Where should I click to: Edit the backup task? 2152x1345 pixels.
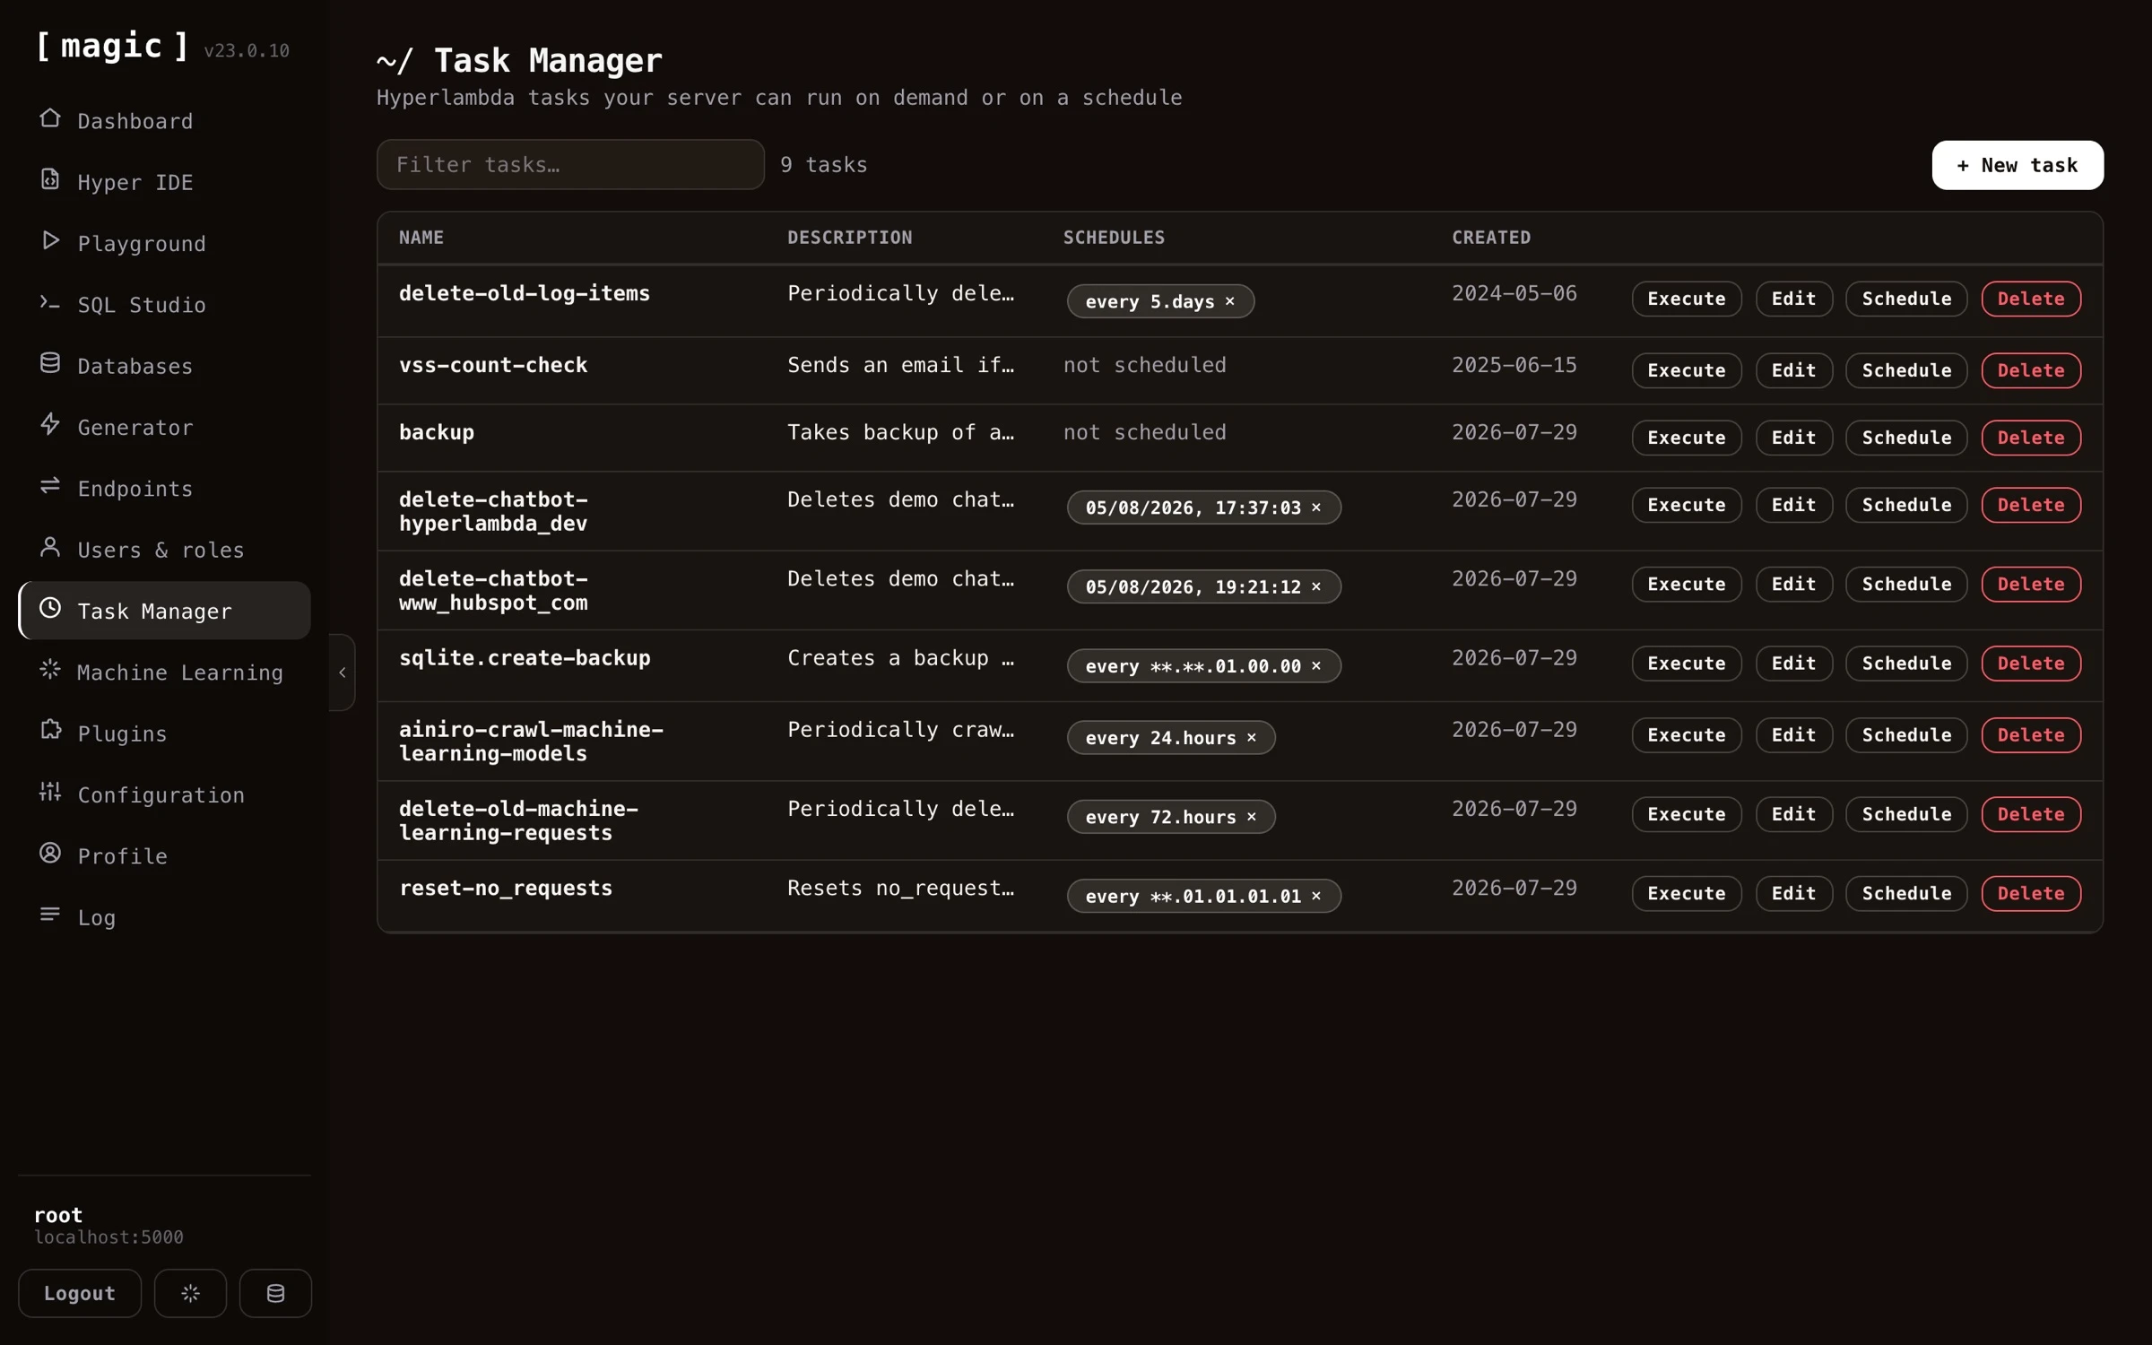[1793, 438]
